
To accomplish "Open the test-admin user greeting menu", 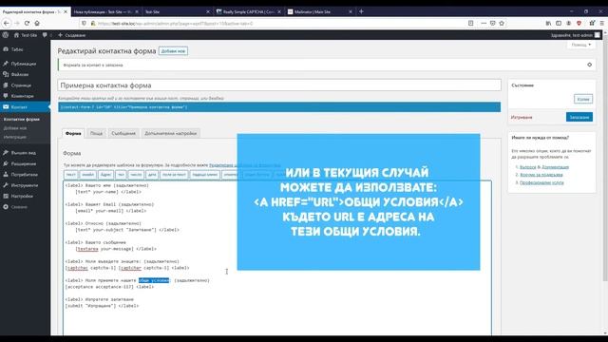I will pyautogui.click(x=576, y=35).
